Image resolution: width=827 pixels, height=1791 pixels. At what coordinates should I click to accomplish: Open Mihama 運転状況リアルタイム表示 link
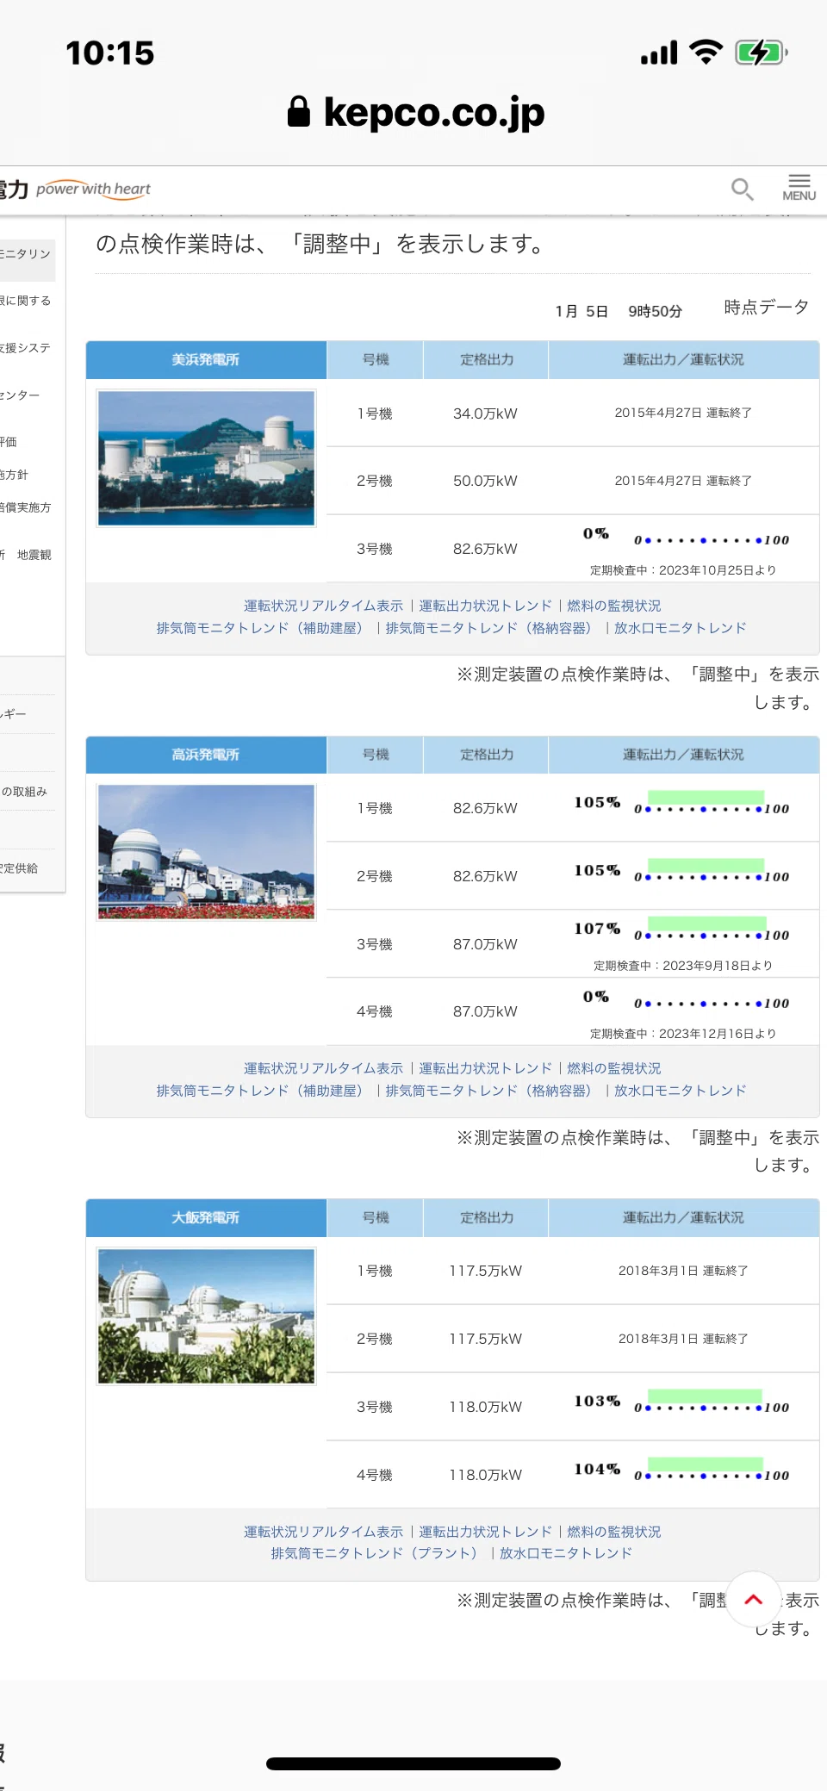323,606
